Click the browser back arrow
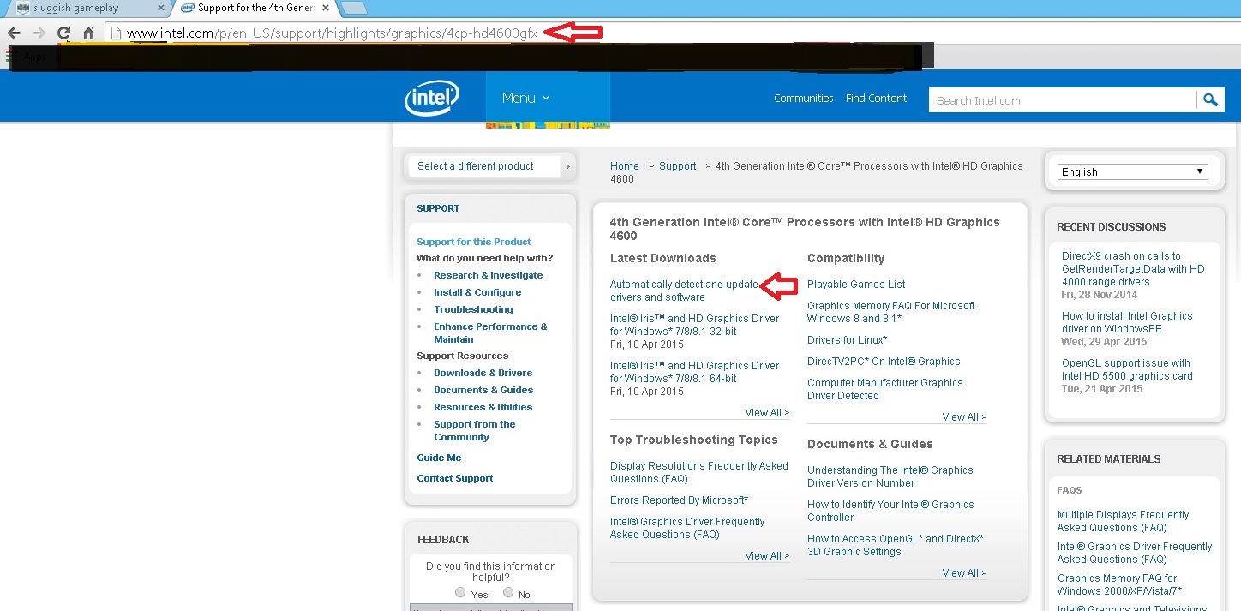1241x611 pixels. coord(14,33)
